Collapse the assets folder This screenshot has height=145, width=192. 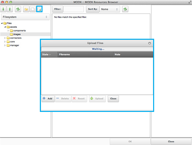pyautogui.click(x=5, y=27)
